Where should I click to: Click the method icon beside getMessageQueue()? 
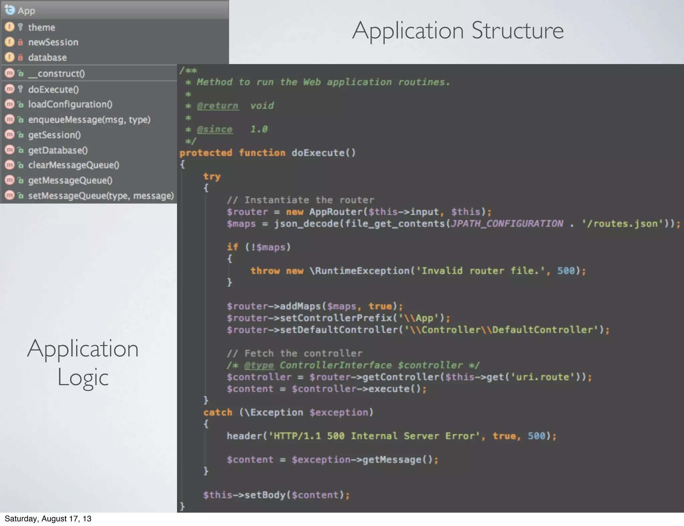[x=9, y=180]
